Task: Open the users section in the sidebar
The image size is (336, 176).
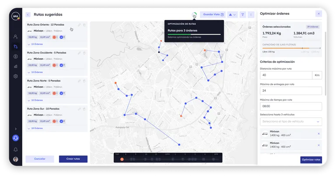Action: pyautogui.click(x=15, y=37)
